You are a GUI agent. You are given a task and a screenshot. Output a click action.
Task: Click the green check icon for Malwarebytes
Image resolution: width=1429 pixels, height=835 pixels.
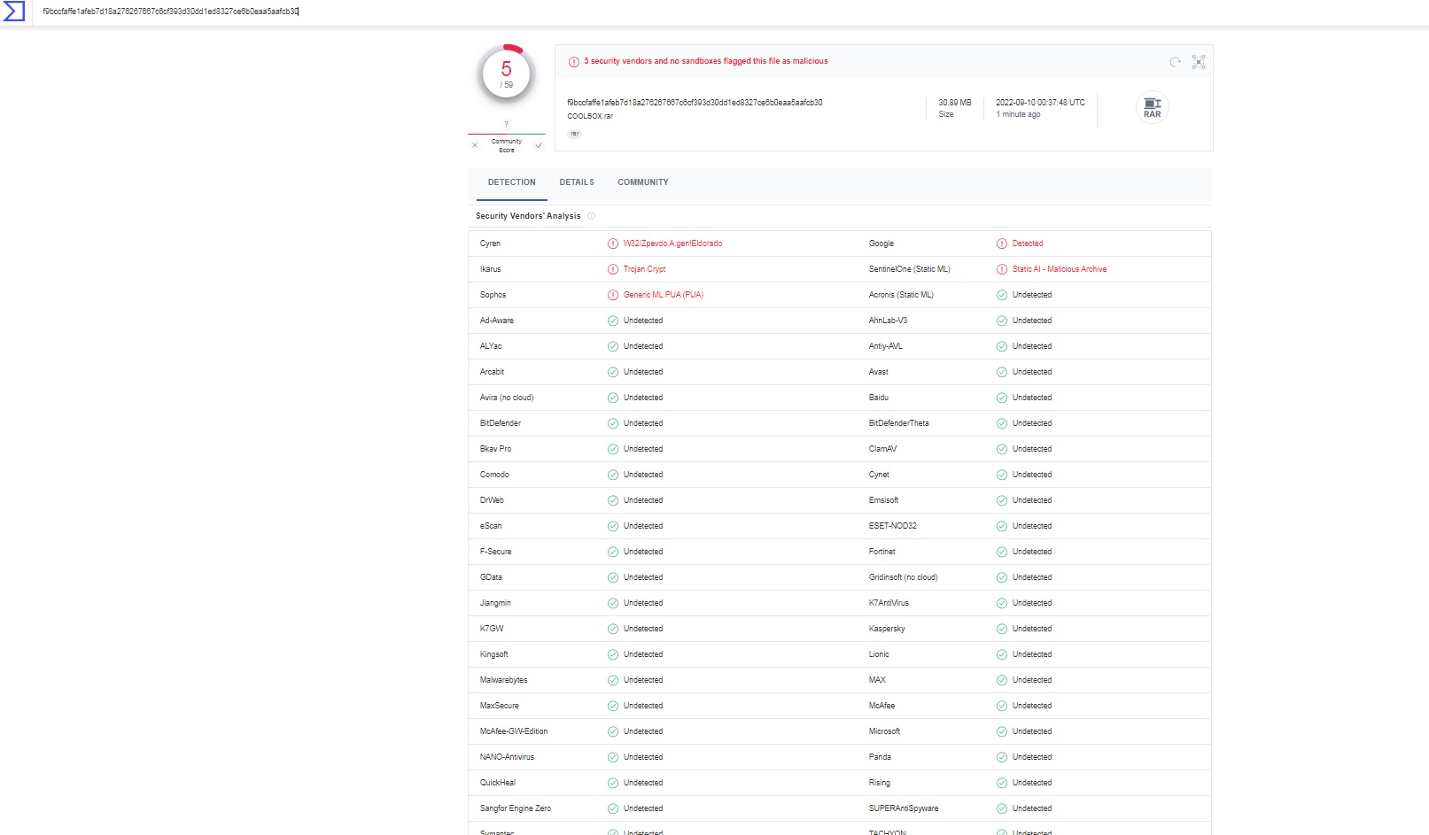click(x=613, y=680)
